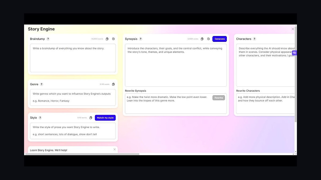Click the 'Learn Story Engine. We'll help!' text
The width and height of the screenshot is (321, 180).
click(x=49, y=150)
